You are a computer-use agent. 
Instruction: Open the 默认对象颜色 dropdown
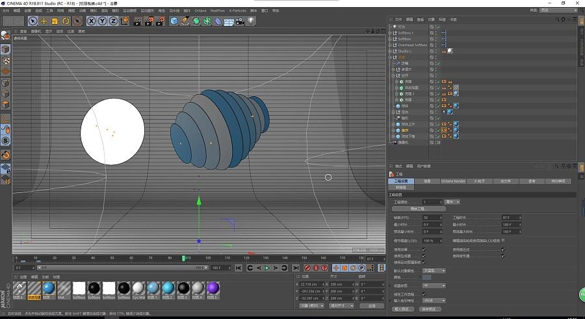click(434, 271)
